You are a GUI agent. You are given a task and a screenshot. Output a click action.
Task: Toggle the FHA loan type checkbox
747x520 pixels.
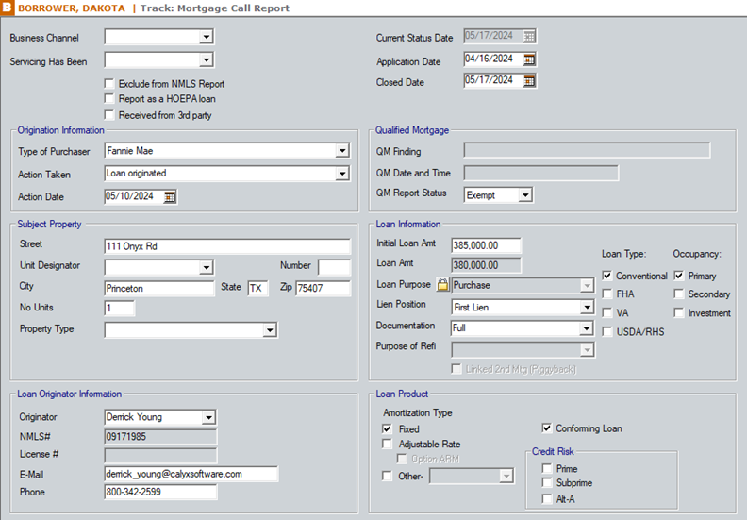[607, 294]
